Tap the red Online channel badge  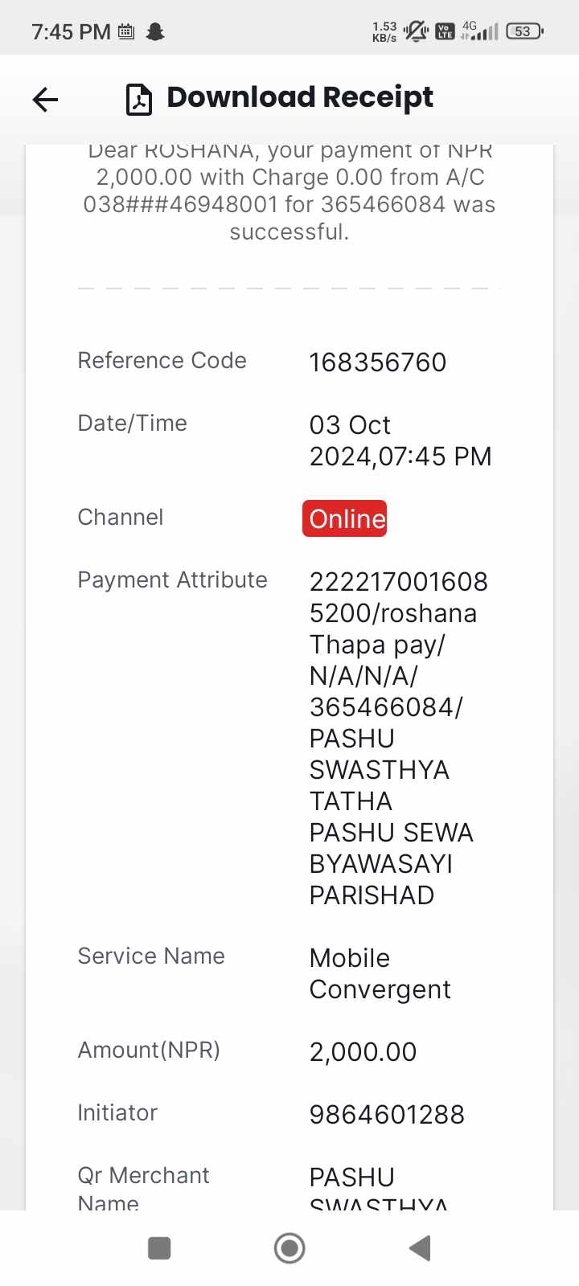(345, 518)
